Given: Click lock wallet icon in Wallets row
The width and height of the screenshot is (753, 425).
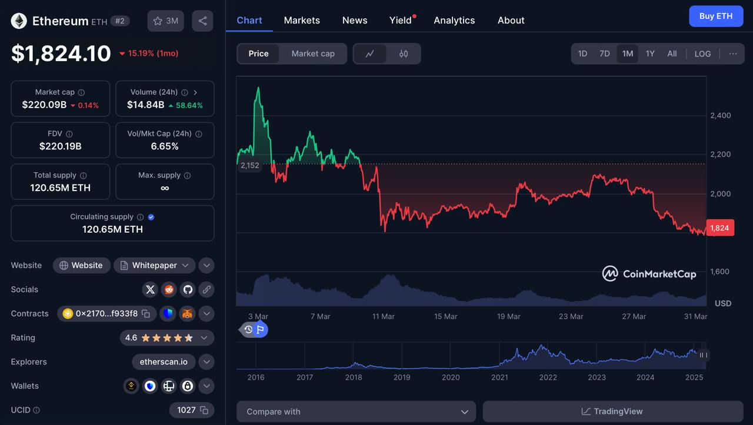Looking at the screenshot, I should [188, 386].
